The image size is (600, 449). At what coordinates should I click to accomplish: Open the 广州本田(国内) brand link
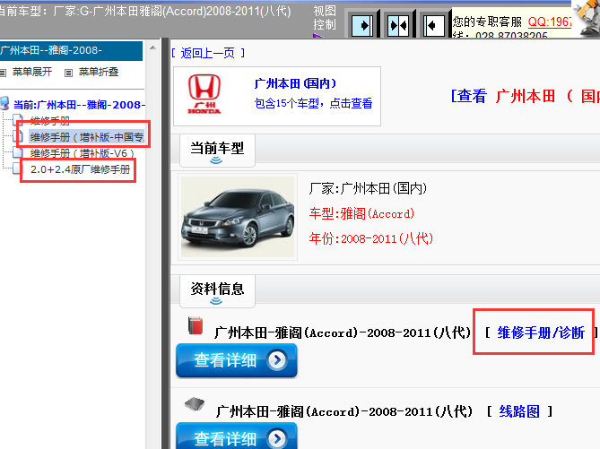pos(295,83)
